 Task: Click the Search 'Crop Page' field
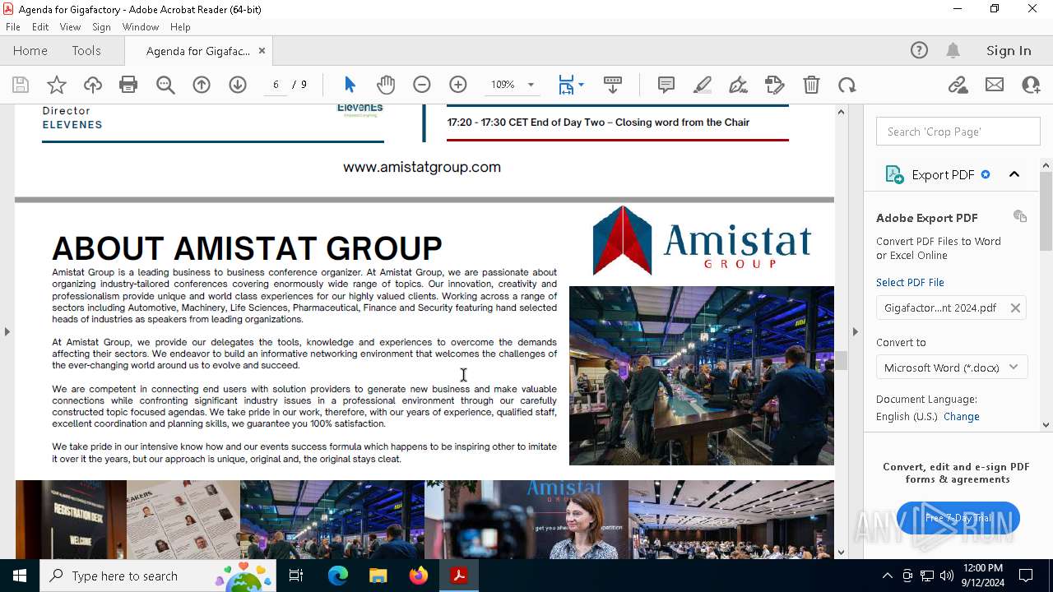pyautogui.click(x=958, y=132)
